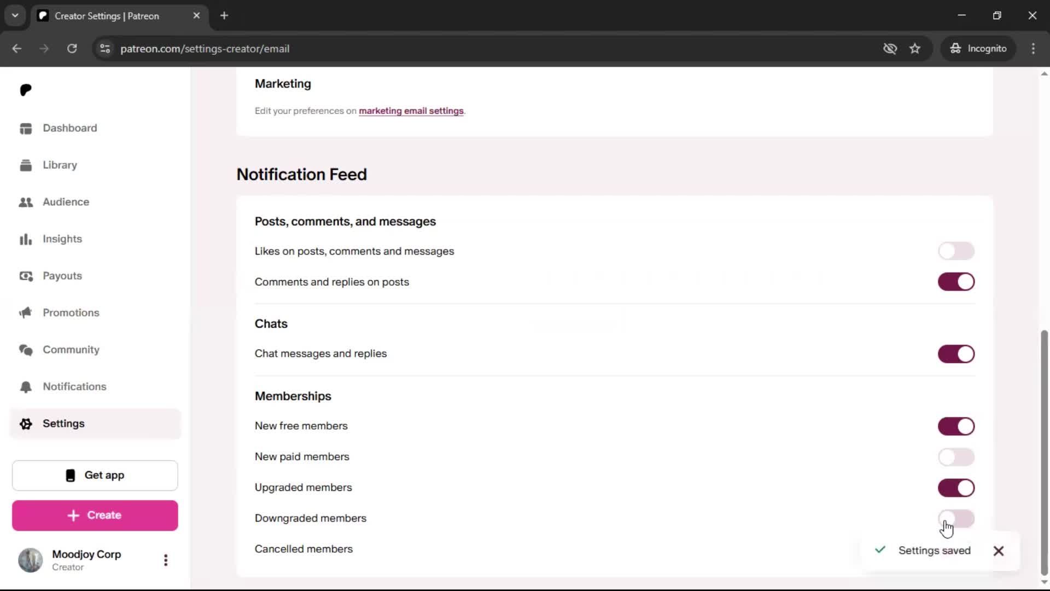Turn off chat messages and replies toggle

956,354
